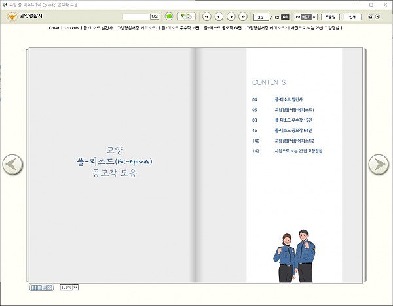Click contents entry 04 폴-피소드 발간사
Viewport: 393px width, 306px height.
pos(277,99)
